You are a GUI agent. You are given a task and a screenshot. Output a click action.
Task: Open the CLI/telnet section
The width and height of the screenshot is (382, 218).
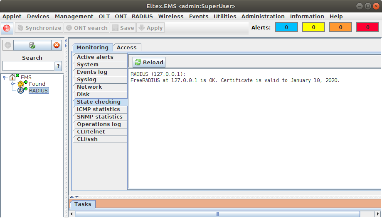tap(100, 131)
